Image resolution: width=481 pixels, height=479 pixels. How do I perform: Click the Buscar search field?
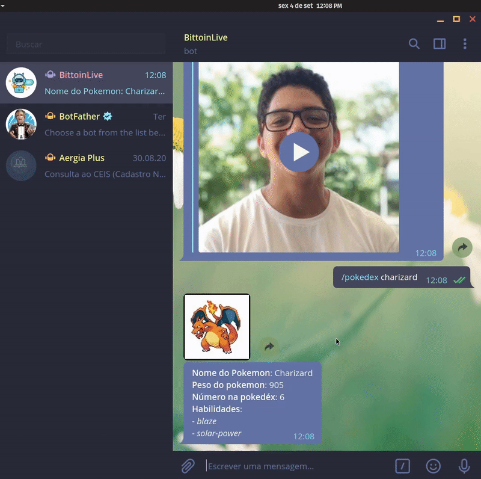(86, 44)
